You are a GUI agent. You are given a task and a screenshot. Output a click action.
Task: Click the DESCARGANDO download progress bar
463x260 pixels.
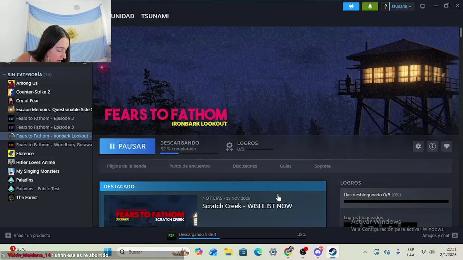(189, 153)
